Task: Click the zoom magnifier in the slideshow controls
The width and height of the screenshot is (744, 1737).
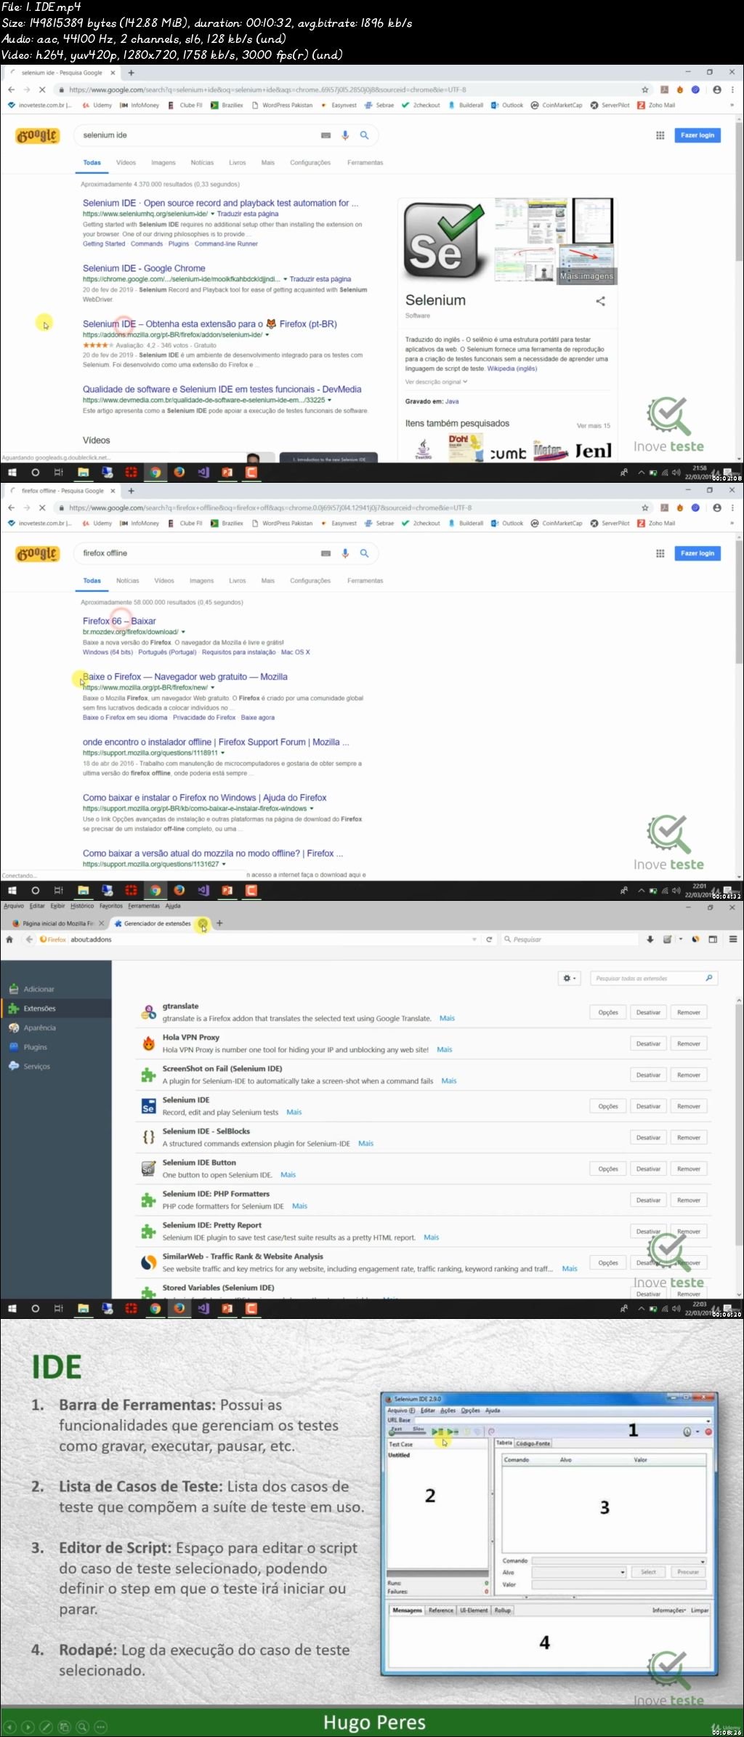Action: pos(82,1727)
